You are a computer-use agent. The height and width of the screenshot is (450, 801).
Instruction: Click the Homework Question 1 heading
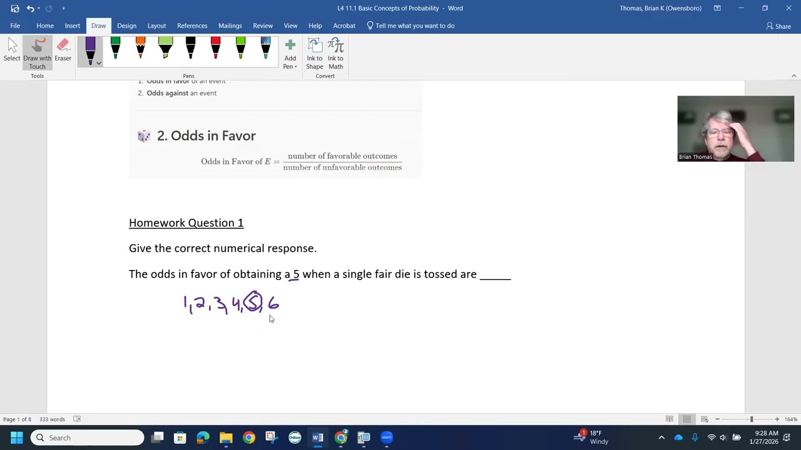click(186, 223)
